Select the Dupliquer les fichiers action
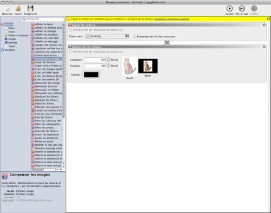 coord(47,96)
